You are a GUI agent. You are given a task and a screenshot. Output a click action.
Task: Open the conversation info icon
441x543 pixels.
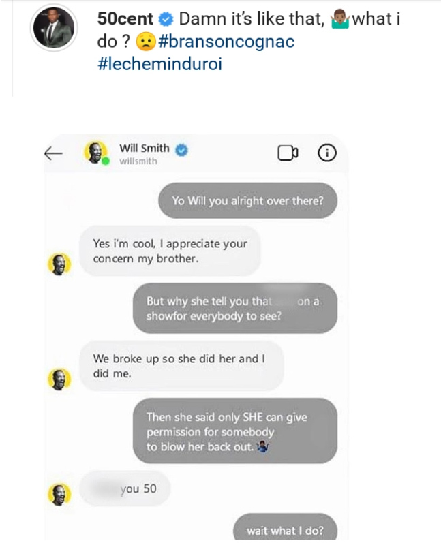[x=327, y=154]
